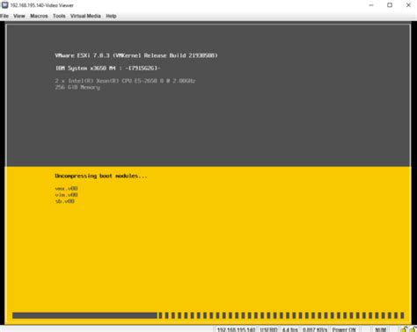
Task: Click the 'sb.v00' module entry
Action: point(65,201)
